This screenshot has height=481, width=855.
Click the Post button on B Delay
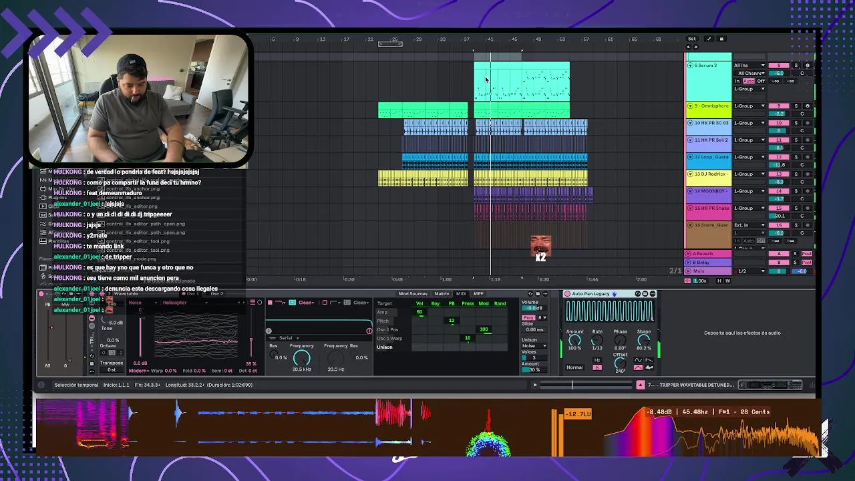tap(807, 263)
